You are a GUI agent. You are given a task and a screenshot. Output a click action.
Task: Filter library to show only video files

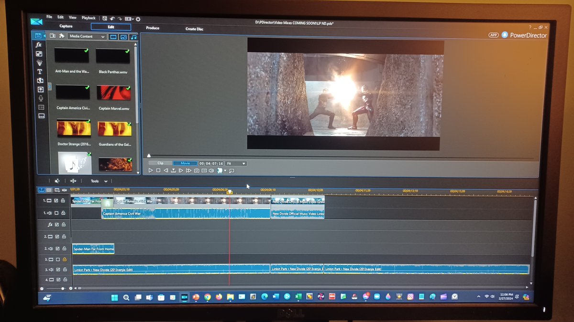113,37
